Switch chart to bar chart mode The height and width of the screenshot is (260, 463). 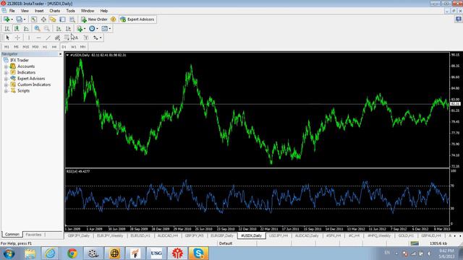click(x=7, y=29)
